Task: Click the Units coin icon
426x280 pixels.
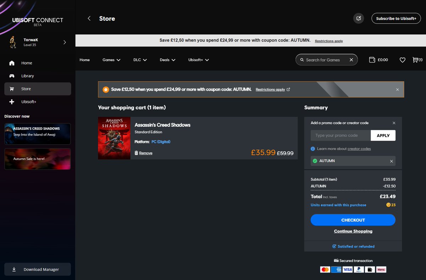Action: (x=388, y=205)
